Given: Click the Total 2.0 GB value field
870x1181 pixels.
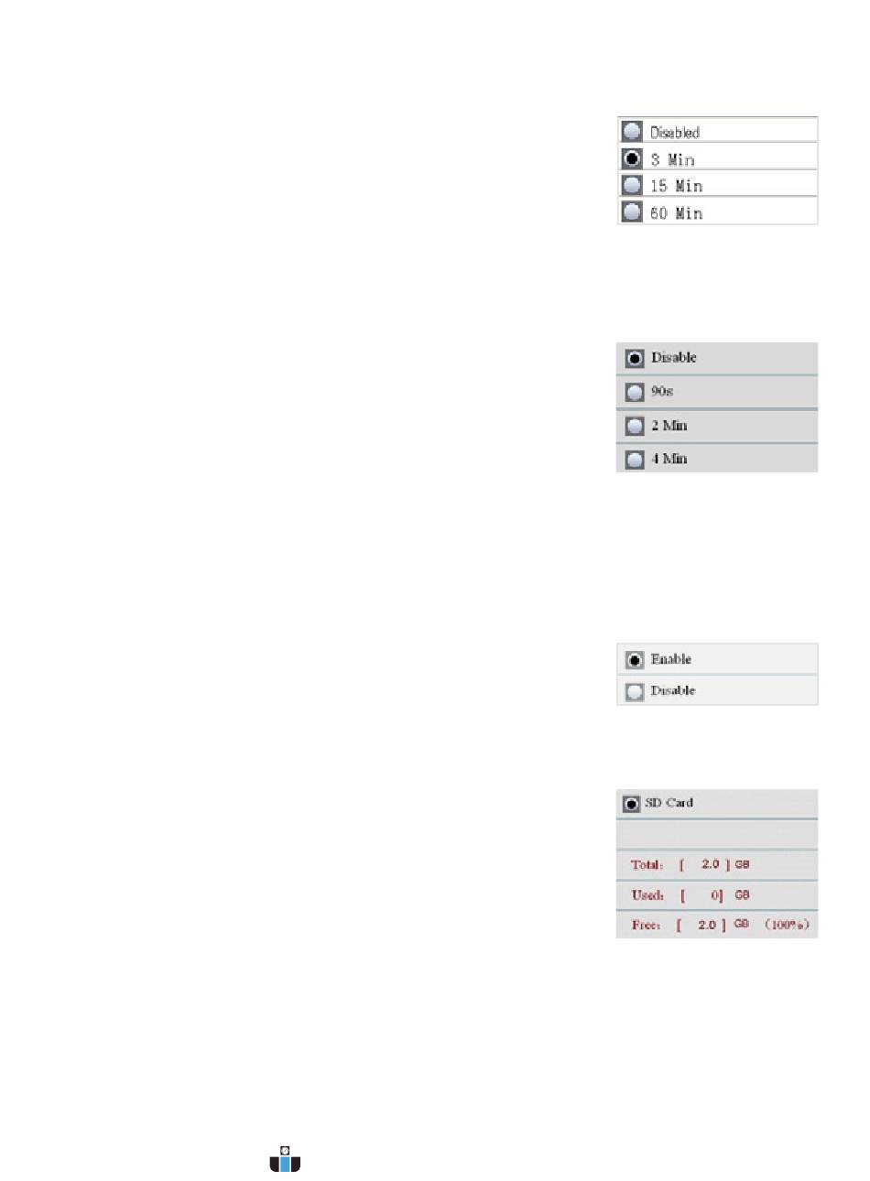Looking at the screenshot, I should (x=704, y=864).
